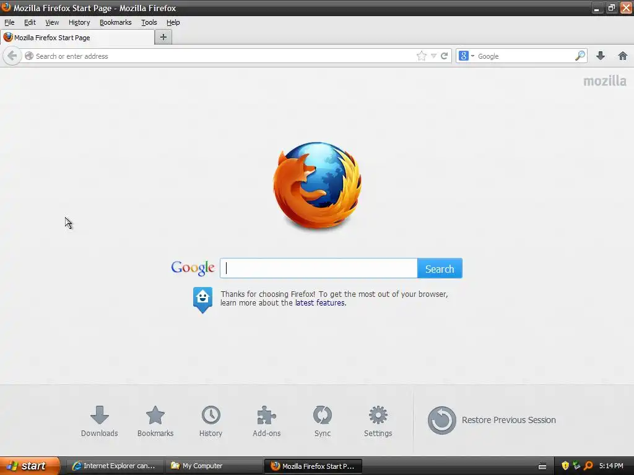Click the 5:14 PM clock in the tray

[x=611, y=466]
